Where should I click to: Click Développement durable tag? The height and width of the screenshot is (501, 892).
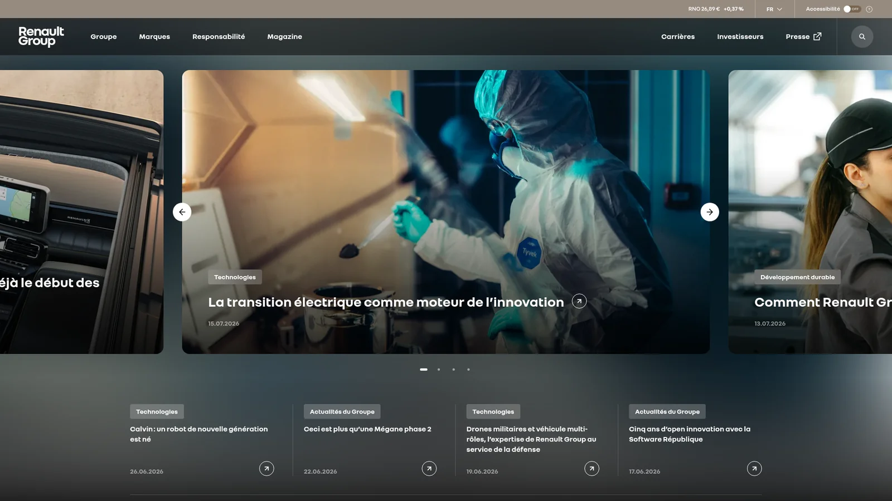797,277
